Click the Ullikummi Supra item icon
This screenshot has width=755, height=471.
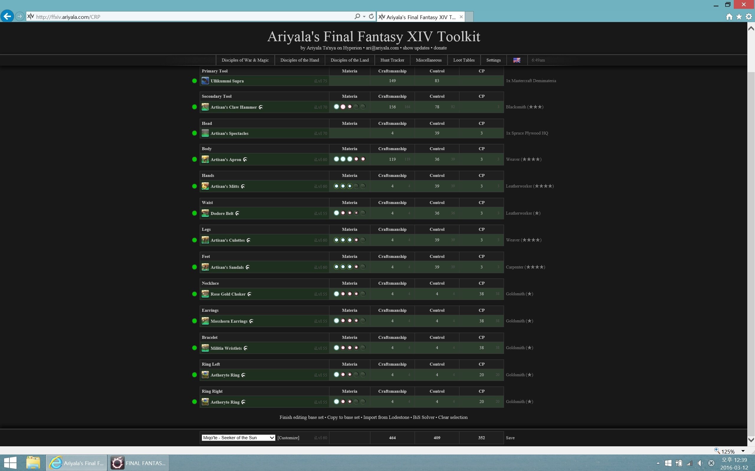pyautogui.click(x=205, y=81)
